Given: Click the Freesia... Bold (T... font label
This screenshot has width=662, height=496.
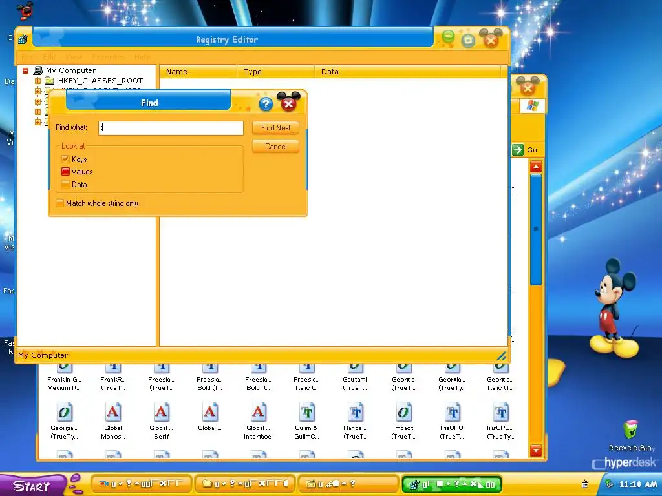Looking at the screenshot, I should pyautogui.click(x=210, y=384).
